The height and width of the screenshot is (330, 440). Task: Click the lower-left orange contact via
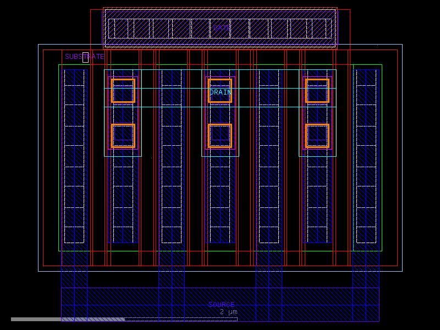pos(122,135)
